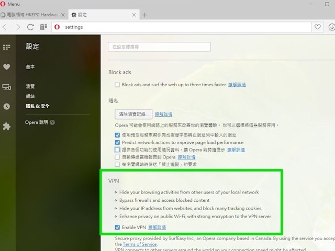335x251 pixels.
Task: Go forward with the forward arrow
Action: point(18,27)
